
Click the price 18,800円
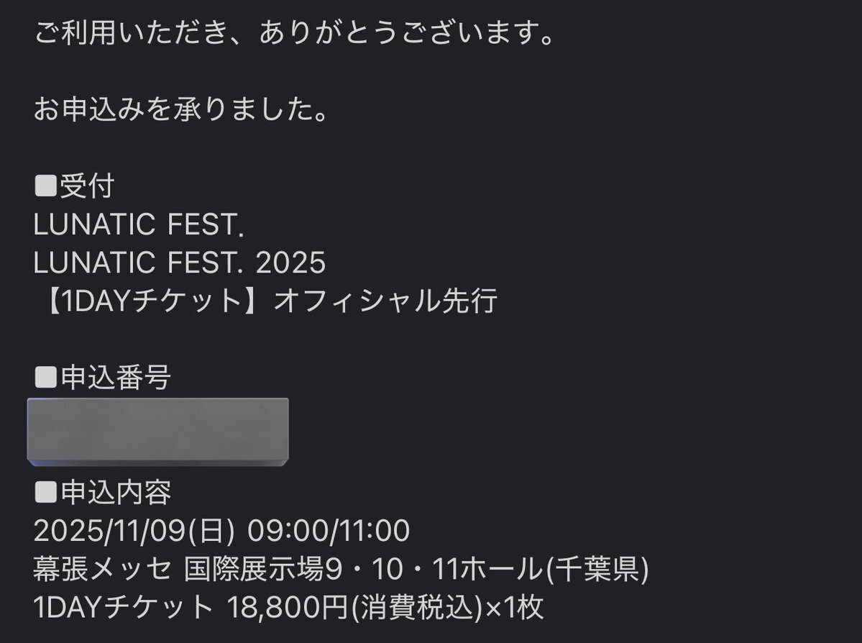coord(288,607)
